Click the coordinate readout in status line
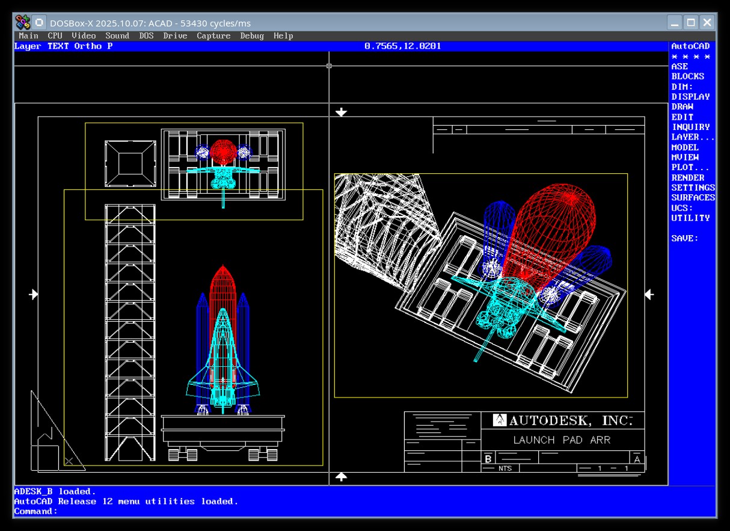 (402, 46)
